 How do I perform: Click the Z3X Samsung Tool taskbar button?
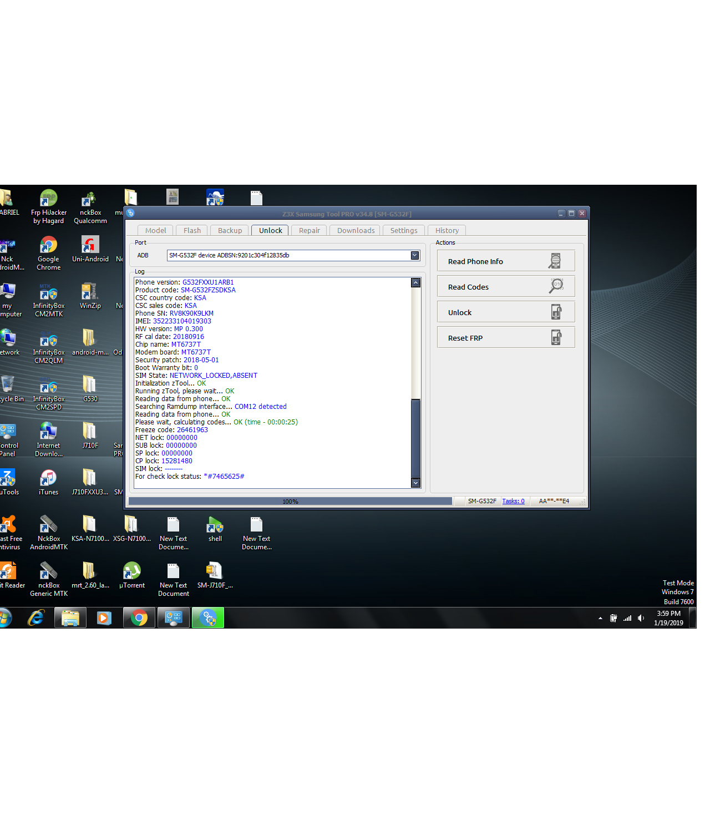tap(208, 618)
